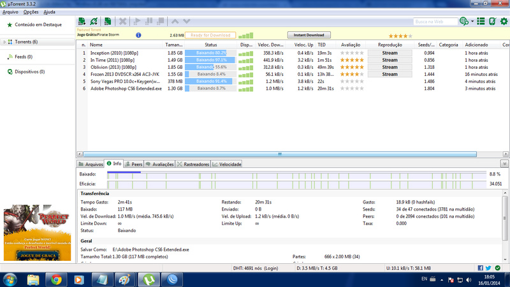
Task: Select the Inception (2010) [1080p] torrent
Action: pyautogui.click(x=114, y=53)
